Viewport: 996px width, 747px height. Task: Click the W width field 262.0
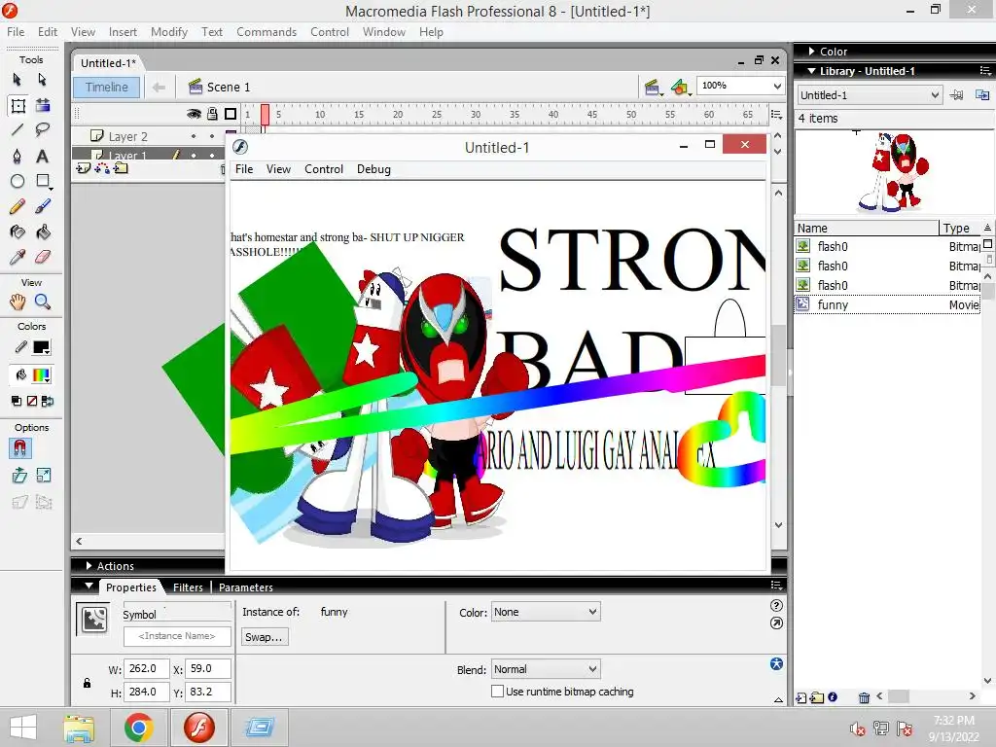click(x=146, y=668)
